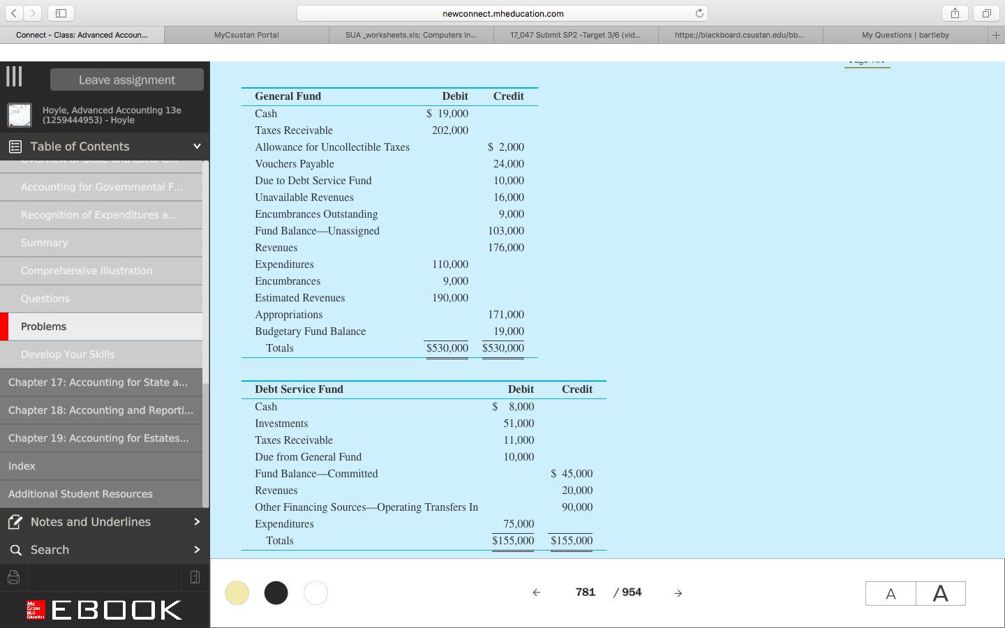Image resolution: width=1005 pixels, height=628 pixels.
Task: Select the yellow page background swatch
Action: tap(237, 593)
